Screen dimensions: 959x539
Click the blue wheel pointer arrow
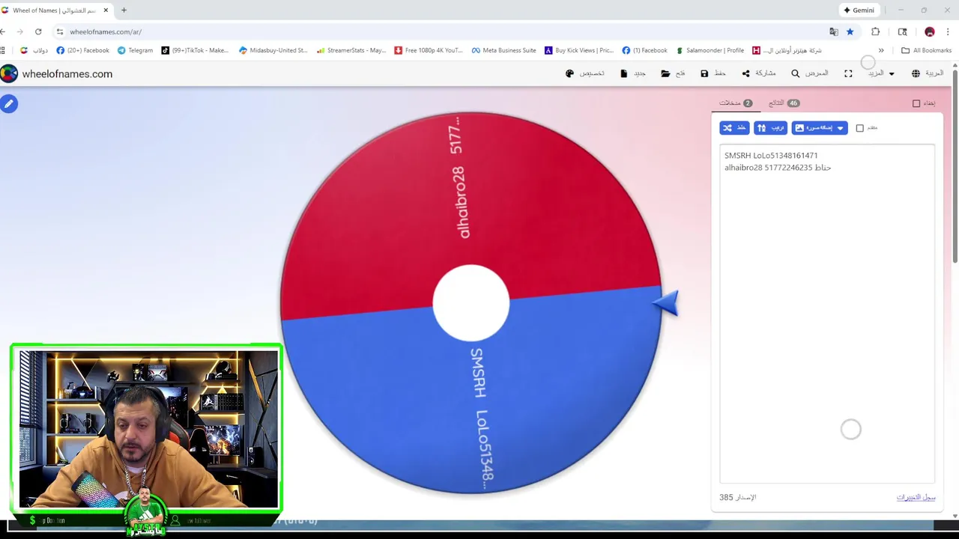[x=667, y=303]
